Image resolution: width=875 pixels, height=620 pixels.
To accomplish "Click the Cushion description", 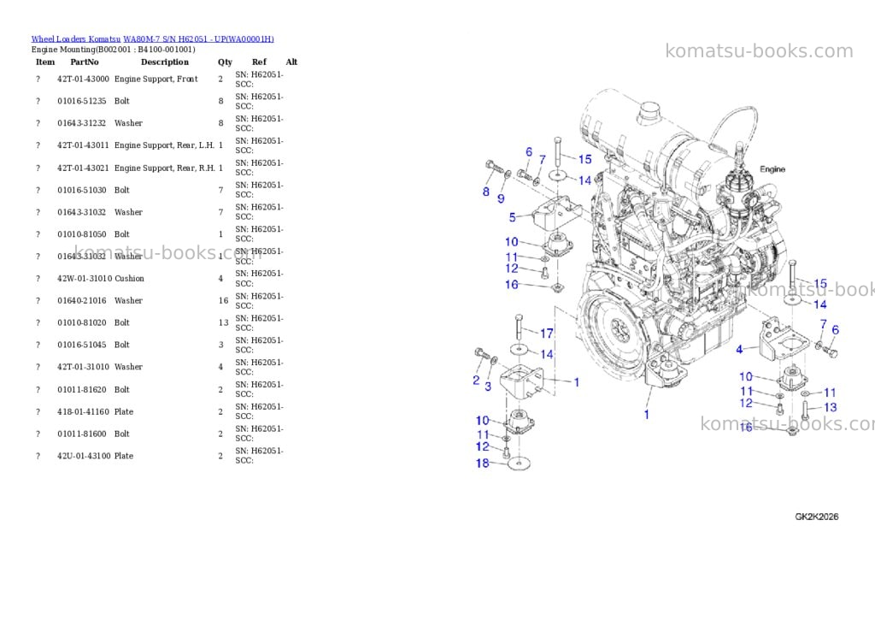I will 129,279.
